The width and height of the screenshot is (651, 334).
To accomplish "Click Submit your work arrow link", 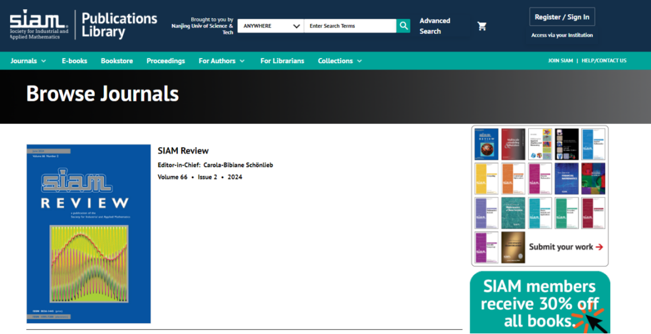I will (566, 247).
